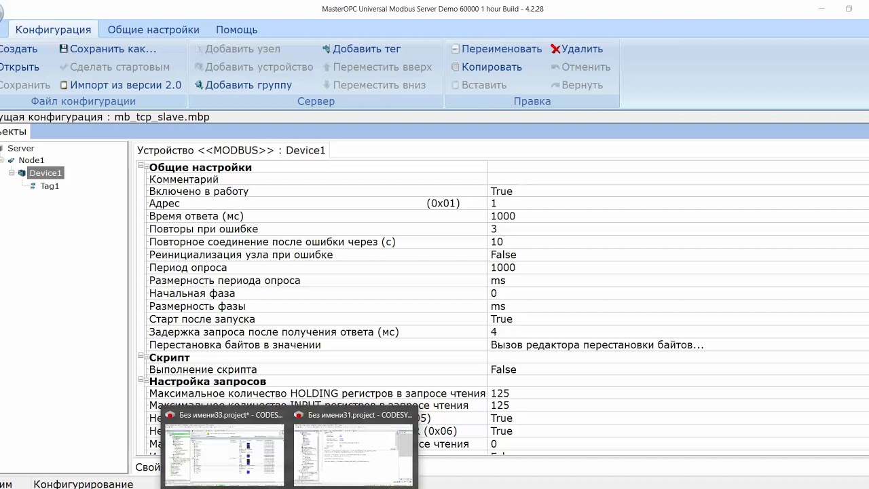Click the Комментарий empty value field
Screen dimensions: 869x489
pyautogui.click(x=678, y=179)
